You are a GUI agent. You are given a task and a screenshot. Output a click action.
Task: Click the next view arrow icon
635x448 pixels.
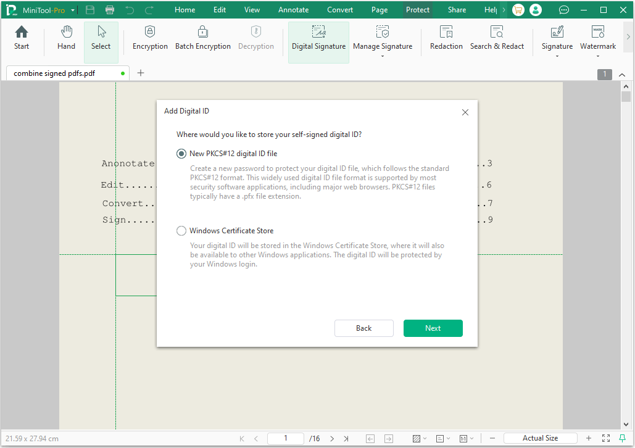coord(389,438)
